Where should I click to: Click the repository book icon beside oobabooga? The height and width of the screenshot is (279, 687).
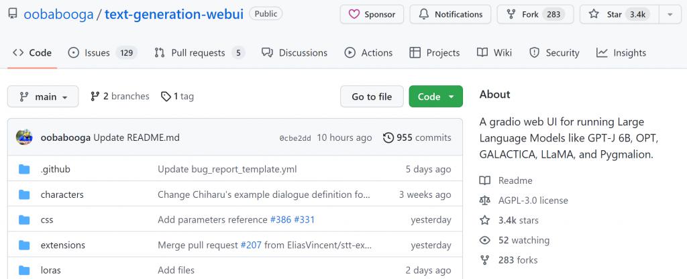[x=13, y=14]
